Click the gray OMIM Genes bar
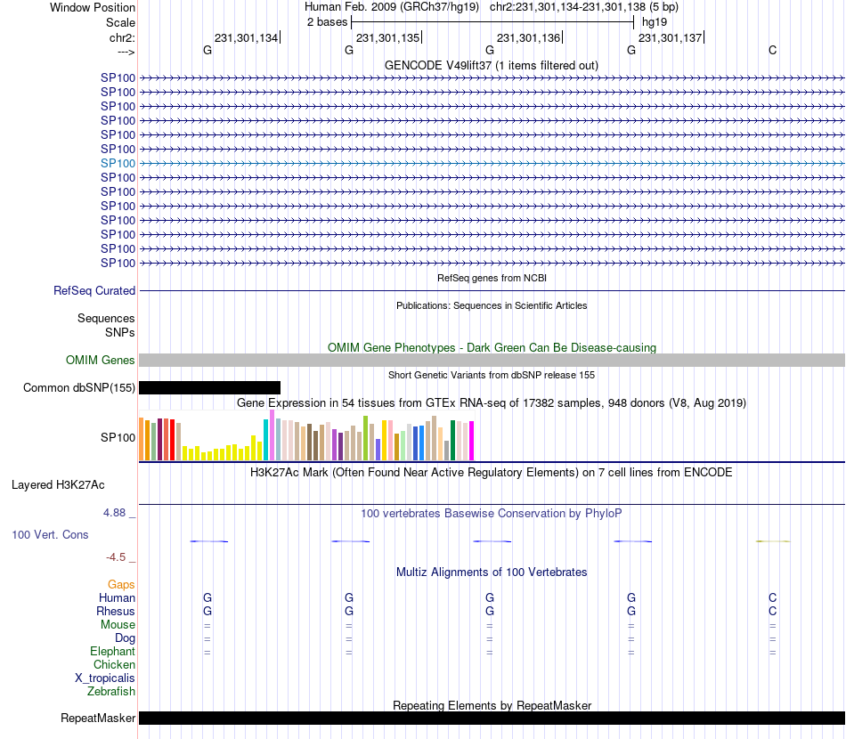Viewport: 846px width, 739px height. pos(492,361)
